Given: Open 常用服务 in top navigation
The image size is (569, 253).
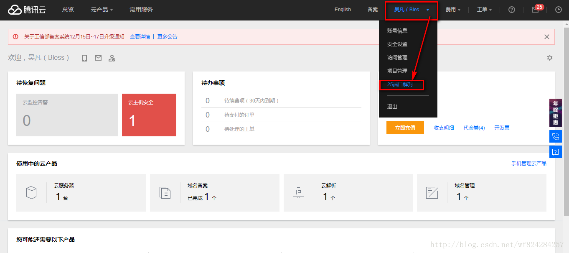Looking at the screenshot, I should click(x=141, y=10).
